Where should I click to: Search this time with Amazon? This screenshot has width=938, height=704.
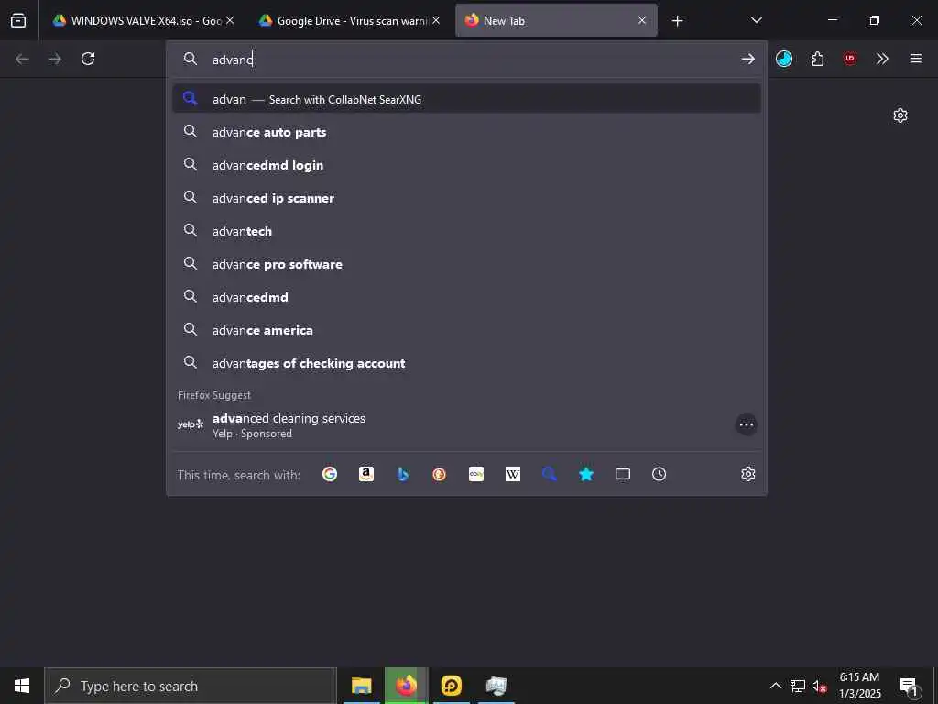(366, 474)
